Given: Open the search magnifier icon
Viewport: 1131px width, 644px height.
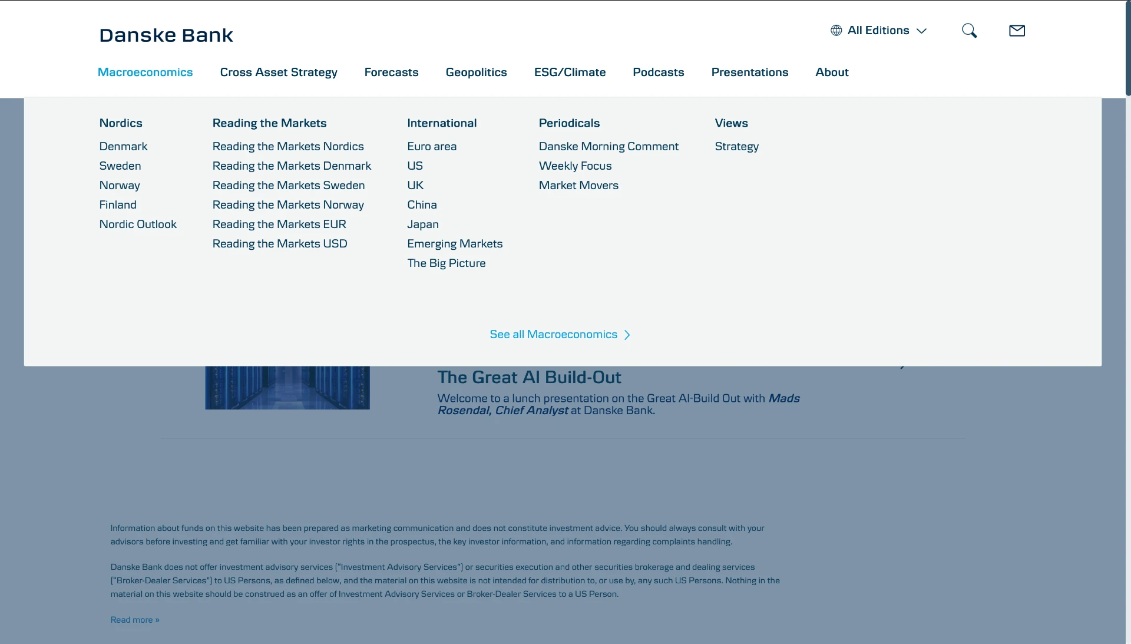Looking at the screenshot, I should [969, 31].
